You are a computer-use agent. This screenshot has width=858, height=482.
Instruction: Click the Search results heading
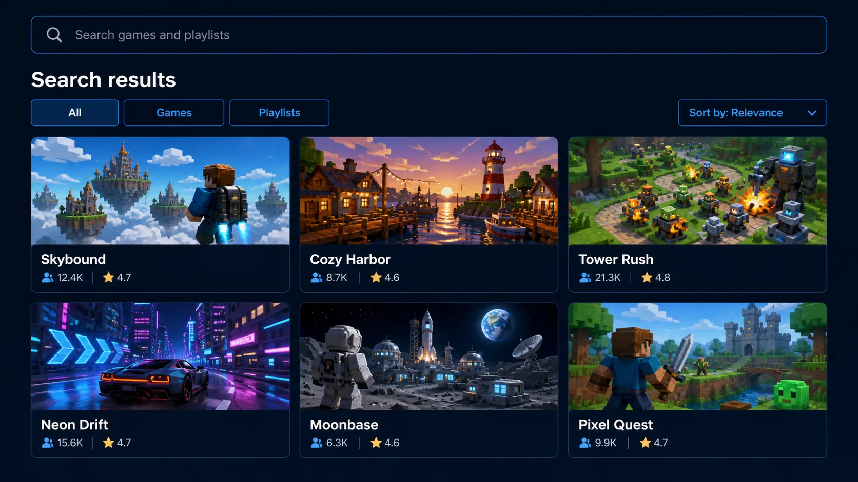pyautogui.click(x=104, y=80)
